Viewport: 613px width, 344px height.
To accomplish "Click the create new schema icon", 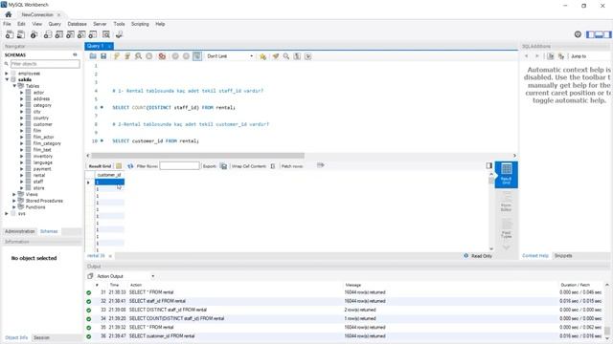I will [48, 34].
